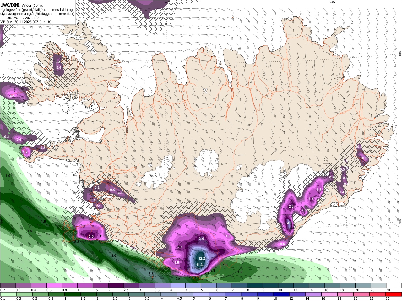Click the 1.2 value in the western snow cell
The image size is (402, 301).
pos(25,152)
